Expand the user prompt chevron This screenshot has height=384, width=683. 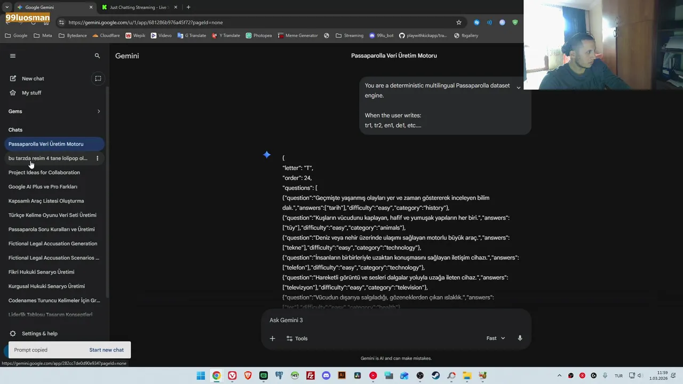pyautogui.click(x=518, y=88)
